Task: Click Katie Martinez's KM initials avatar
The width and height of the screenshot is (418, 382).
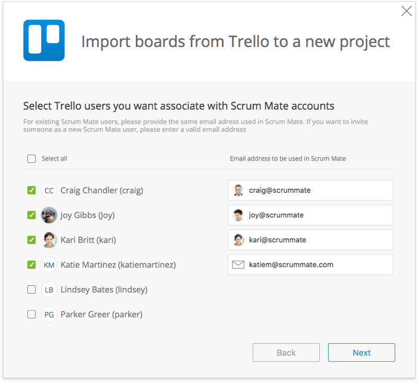Action: tap(49, 265)
